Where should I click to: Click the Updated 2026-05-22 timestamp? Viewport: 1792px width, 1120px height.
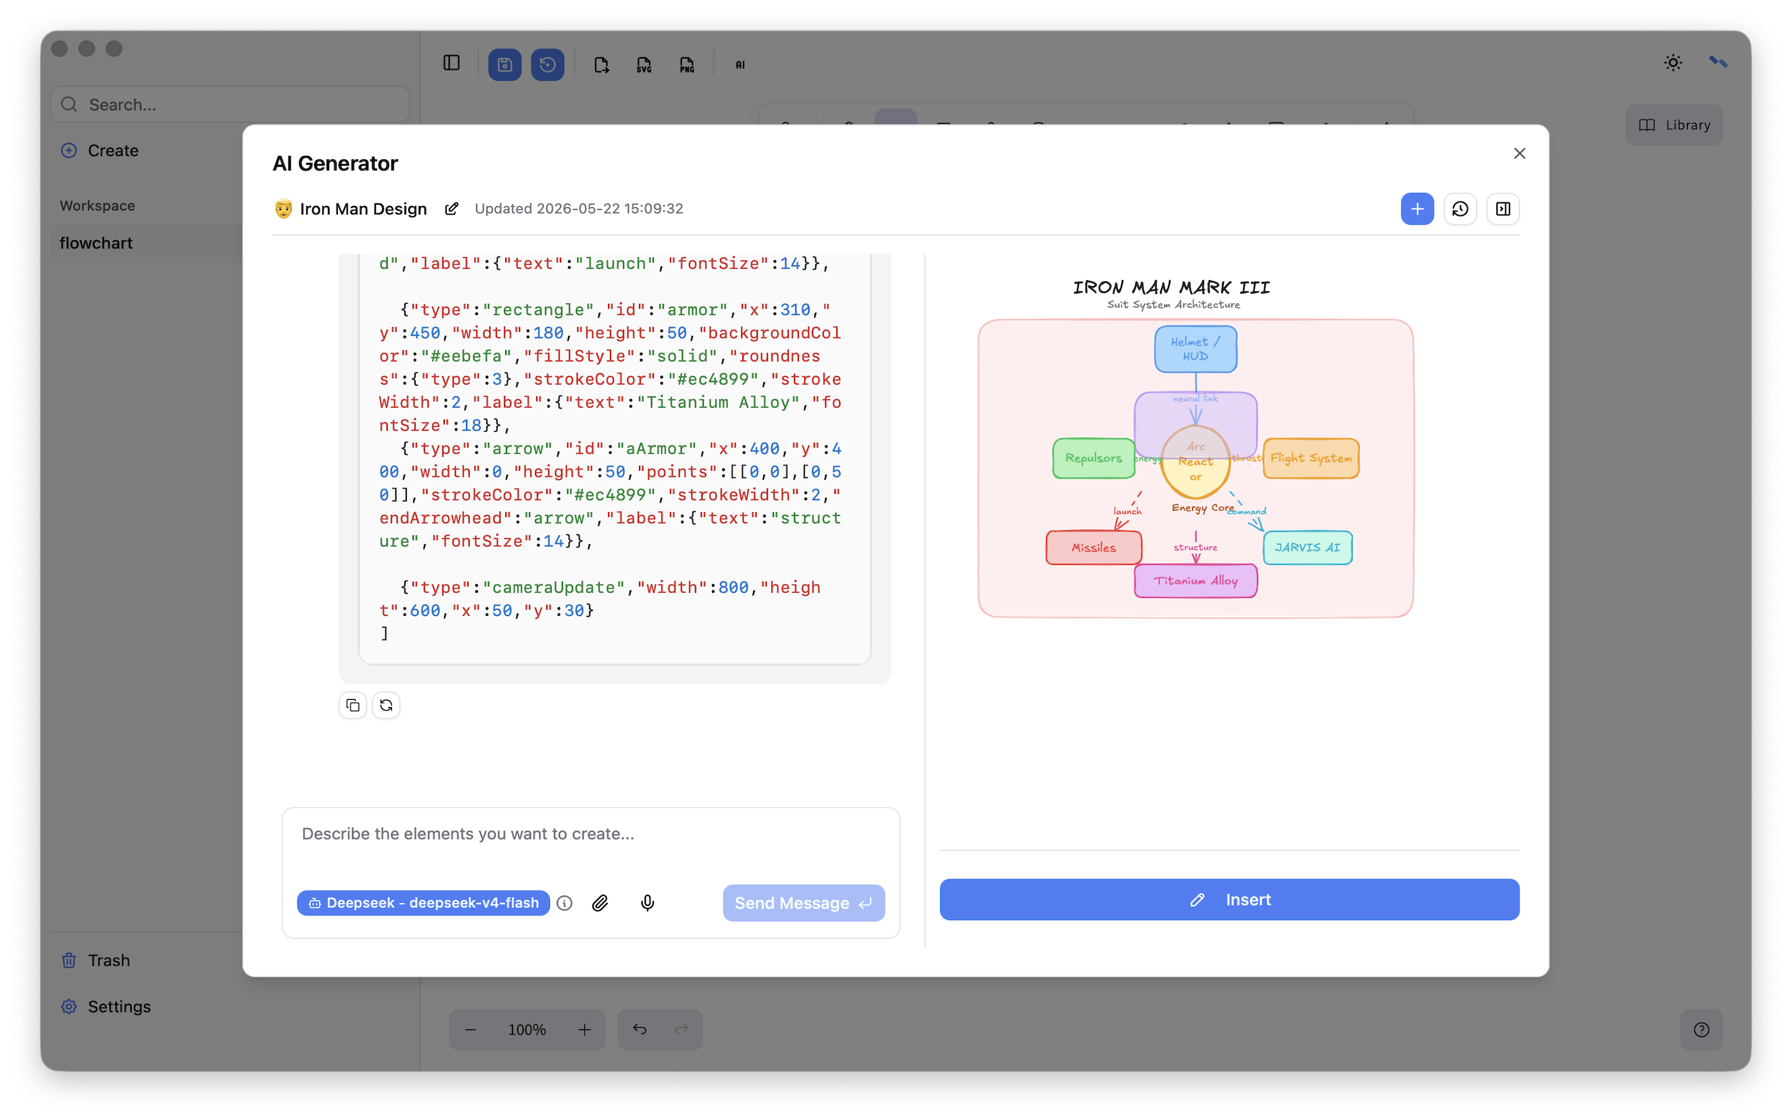579,209
